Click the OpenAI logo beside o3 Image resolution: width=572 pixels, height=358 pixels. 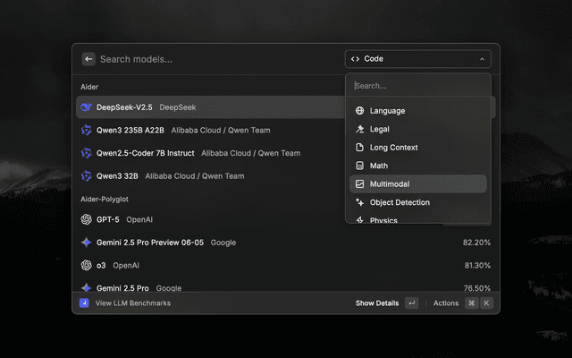tap(87, 265)
